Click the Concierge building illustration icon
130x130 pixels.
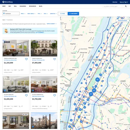6,31
